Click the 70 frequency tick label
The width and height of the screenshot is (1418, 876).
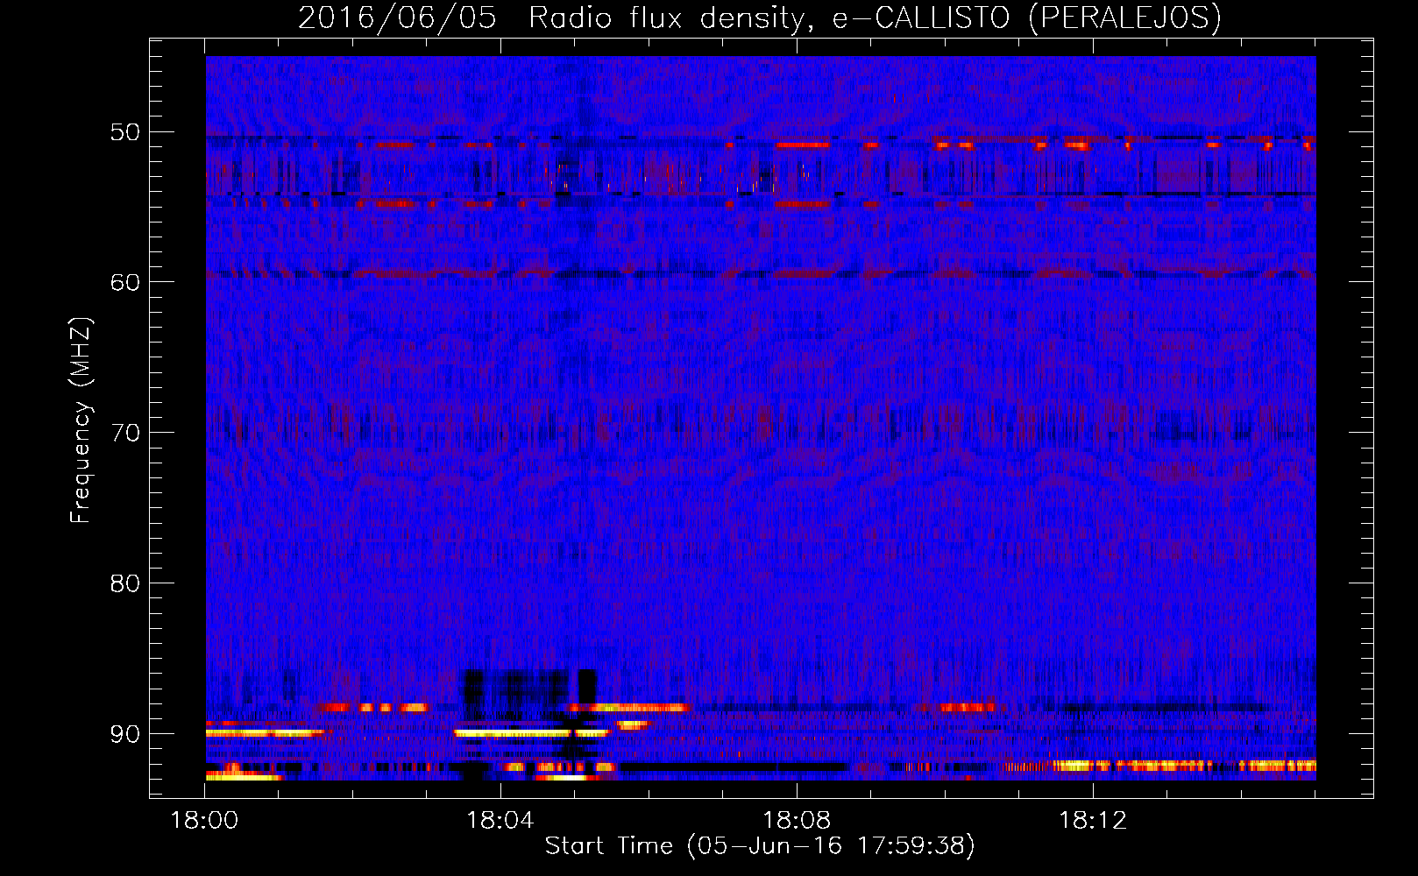[x=124, y=433]
